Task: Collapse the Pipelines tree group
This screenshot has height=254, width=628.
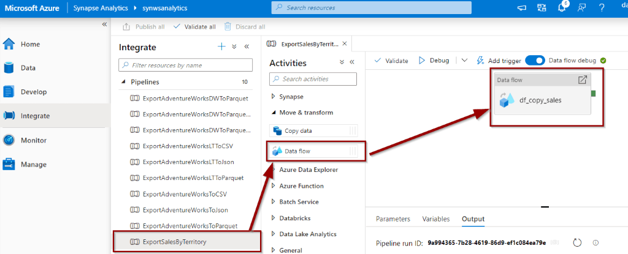Action: tap(123, 82)
